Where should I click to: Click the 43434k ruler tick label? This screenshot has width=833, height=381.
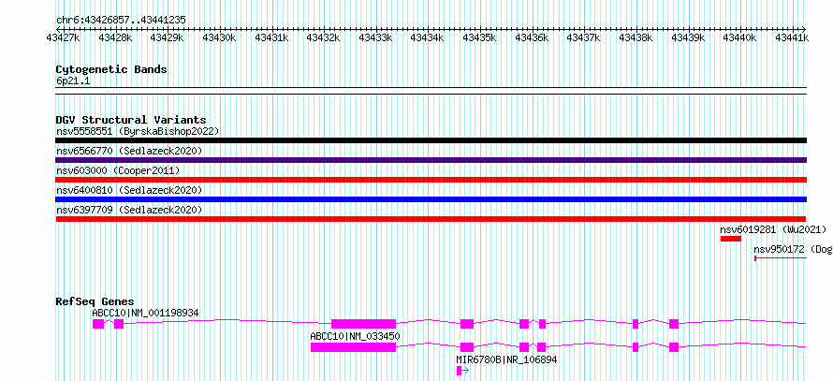[x=428, y=37]
